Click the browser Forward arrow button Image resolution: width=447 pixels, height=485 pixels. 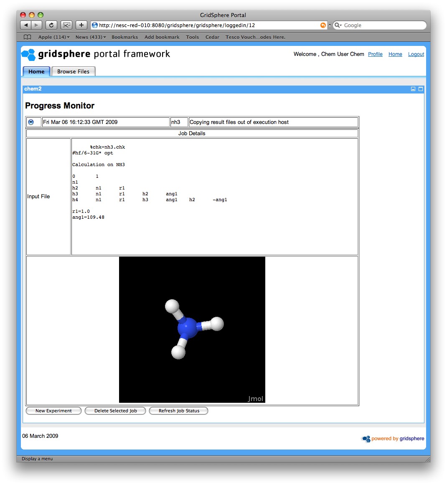pyautogui.click(x=37, y=25)
